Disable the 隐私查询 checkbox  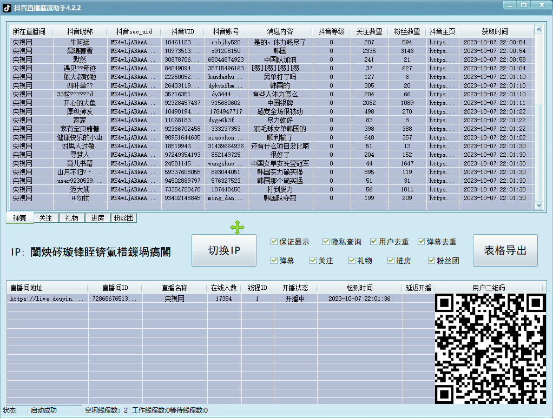(x=326, y=242)
